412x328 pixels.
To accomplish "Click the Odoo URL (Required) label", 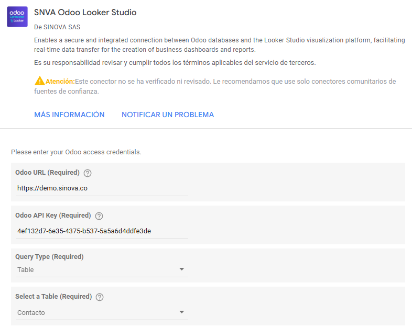I will tap(47, 173).
